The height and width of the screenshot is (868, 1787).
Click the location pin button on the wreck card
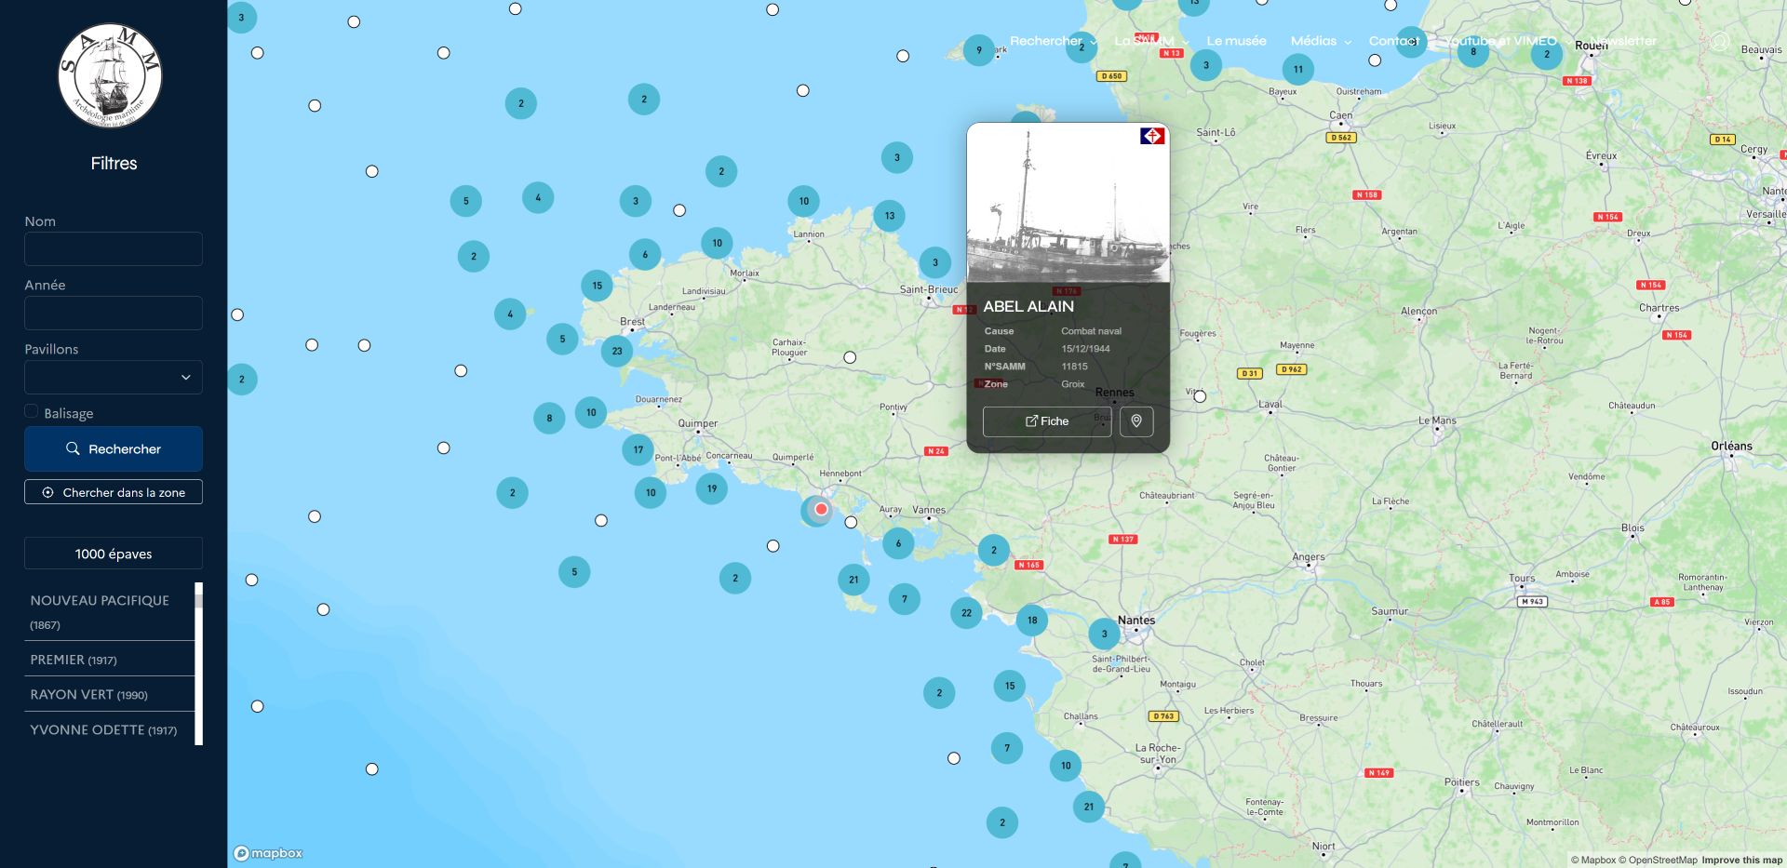[x=1136, y=421]
